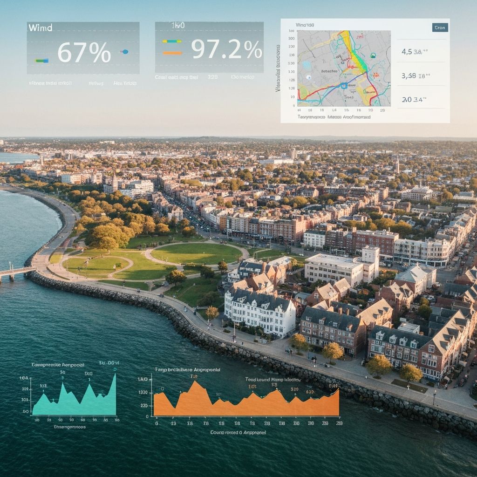477x477 pixels.
Task: Switch to the Wind tab
Action: point(305,25)
